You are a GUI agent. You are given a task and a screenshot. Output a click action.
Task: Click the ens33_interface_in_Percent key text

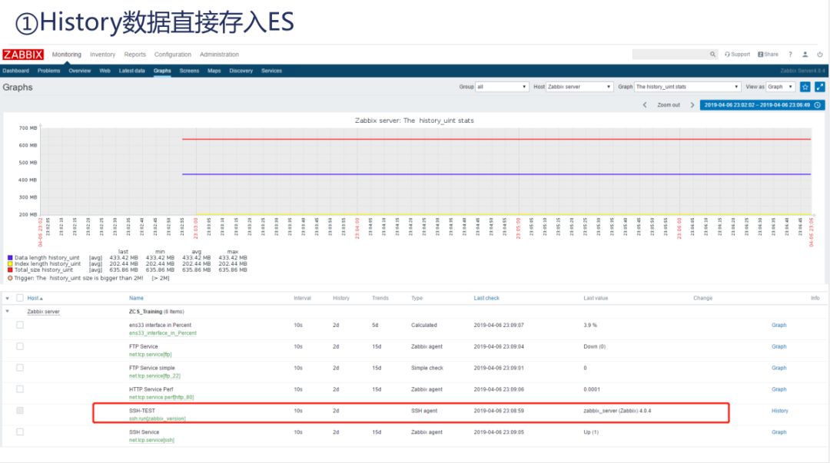coord(162,333)
